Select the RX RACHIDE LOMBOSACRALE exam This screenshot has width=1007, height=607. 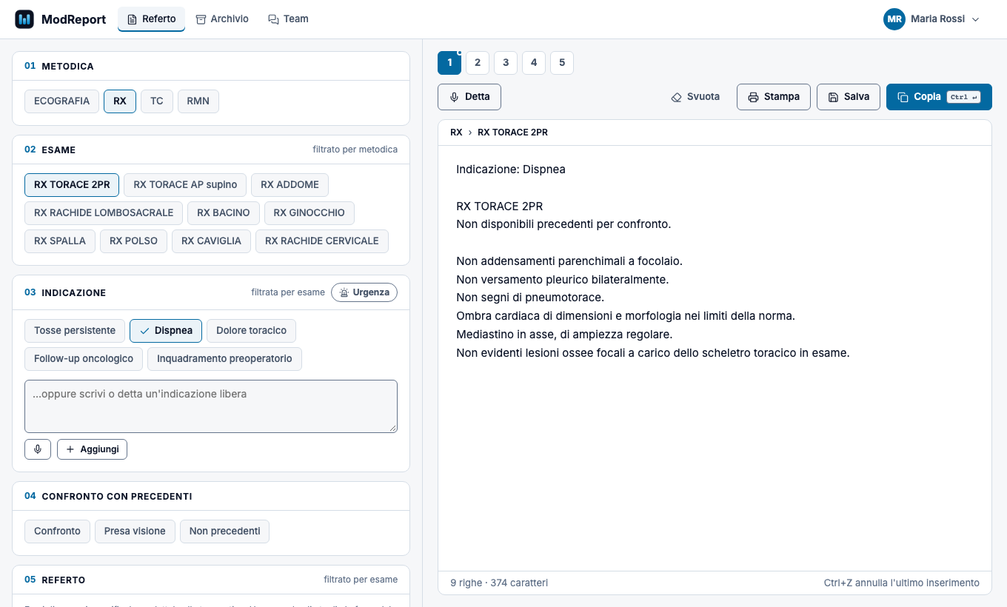[104, 213]
